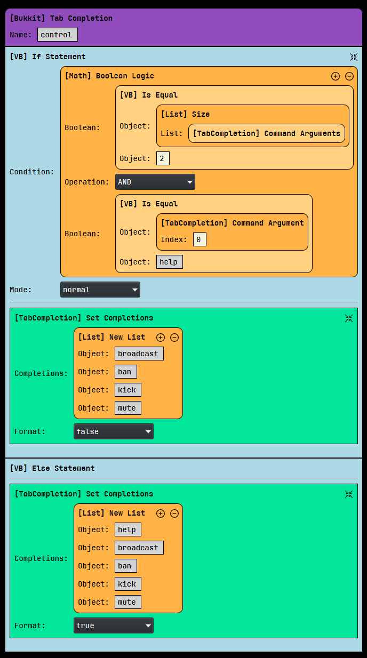This screenshot has width=367, height=658.
Task: Edit the Index field showing 0
Action: (x=200, y=239)
